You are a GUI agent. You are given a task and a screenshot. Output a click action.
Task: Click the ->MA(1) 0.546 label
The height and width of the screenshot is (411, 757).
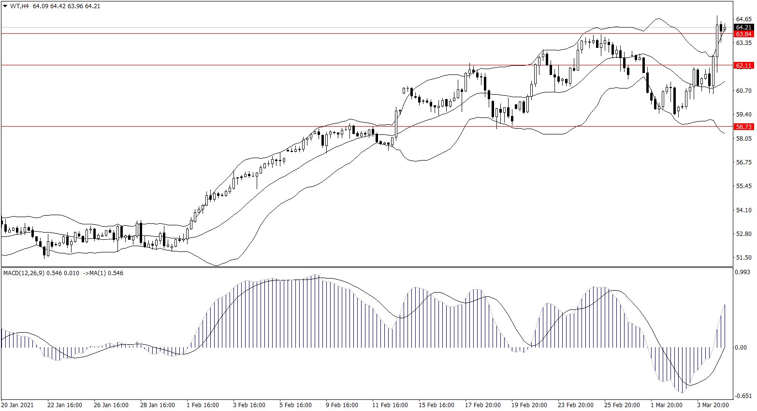click(102, 273)
